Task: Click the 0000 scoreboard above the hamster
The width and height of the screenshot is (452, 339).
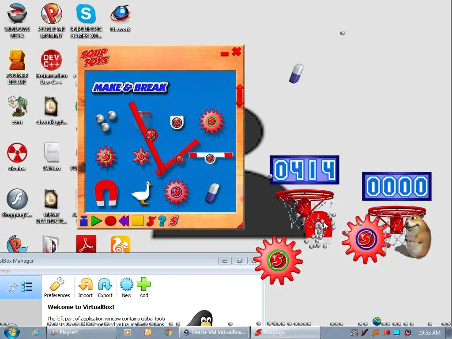Action: [397, 186]
